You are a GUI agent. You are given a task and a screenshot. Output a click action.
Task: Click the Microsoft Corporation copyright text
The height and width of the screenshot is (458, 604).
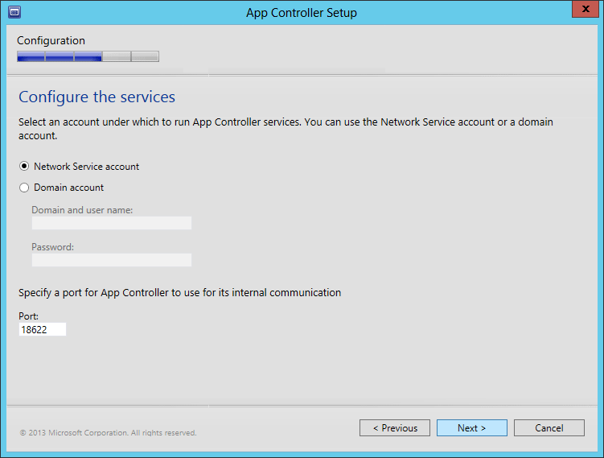108,433
